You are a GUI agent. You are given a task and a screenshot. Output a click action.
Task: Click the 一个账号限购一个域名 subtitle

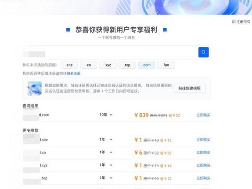(x=116, y=38)
